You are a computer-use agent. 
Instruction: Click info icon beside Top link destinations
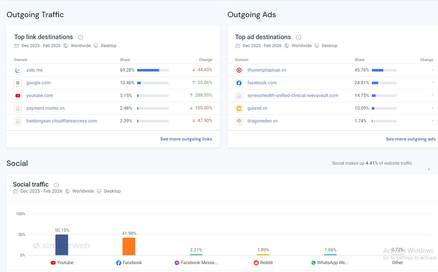81,37
